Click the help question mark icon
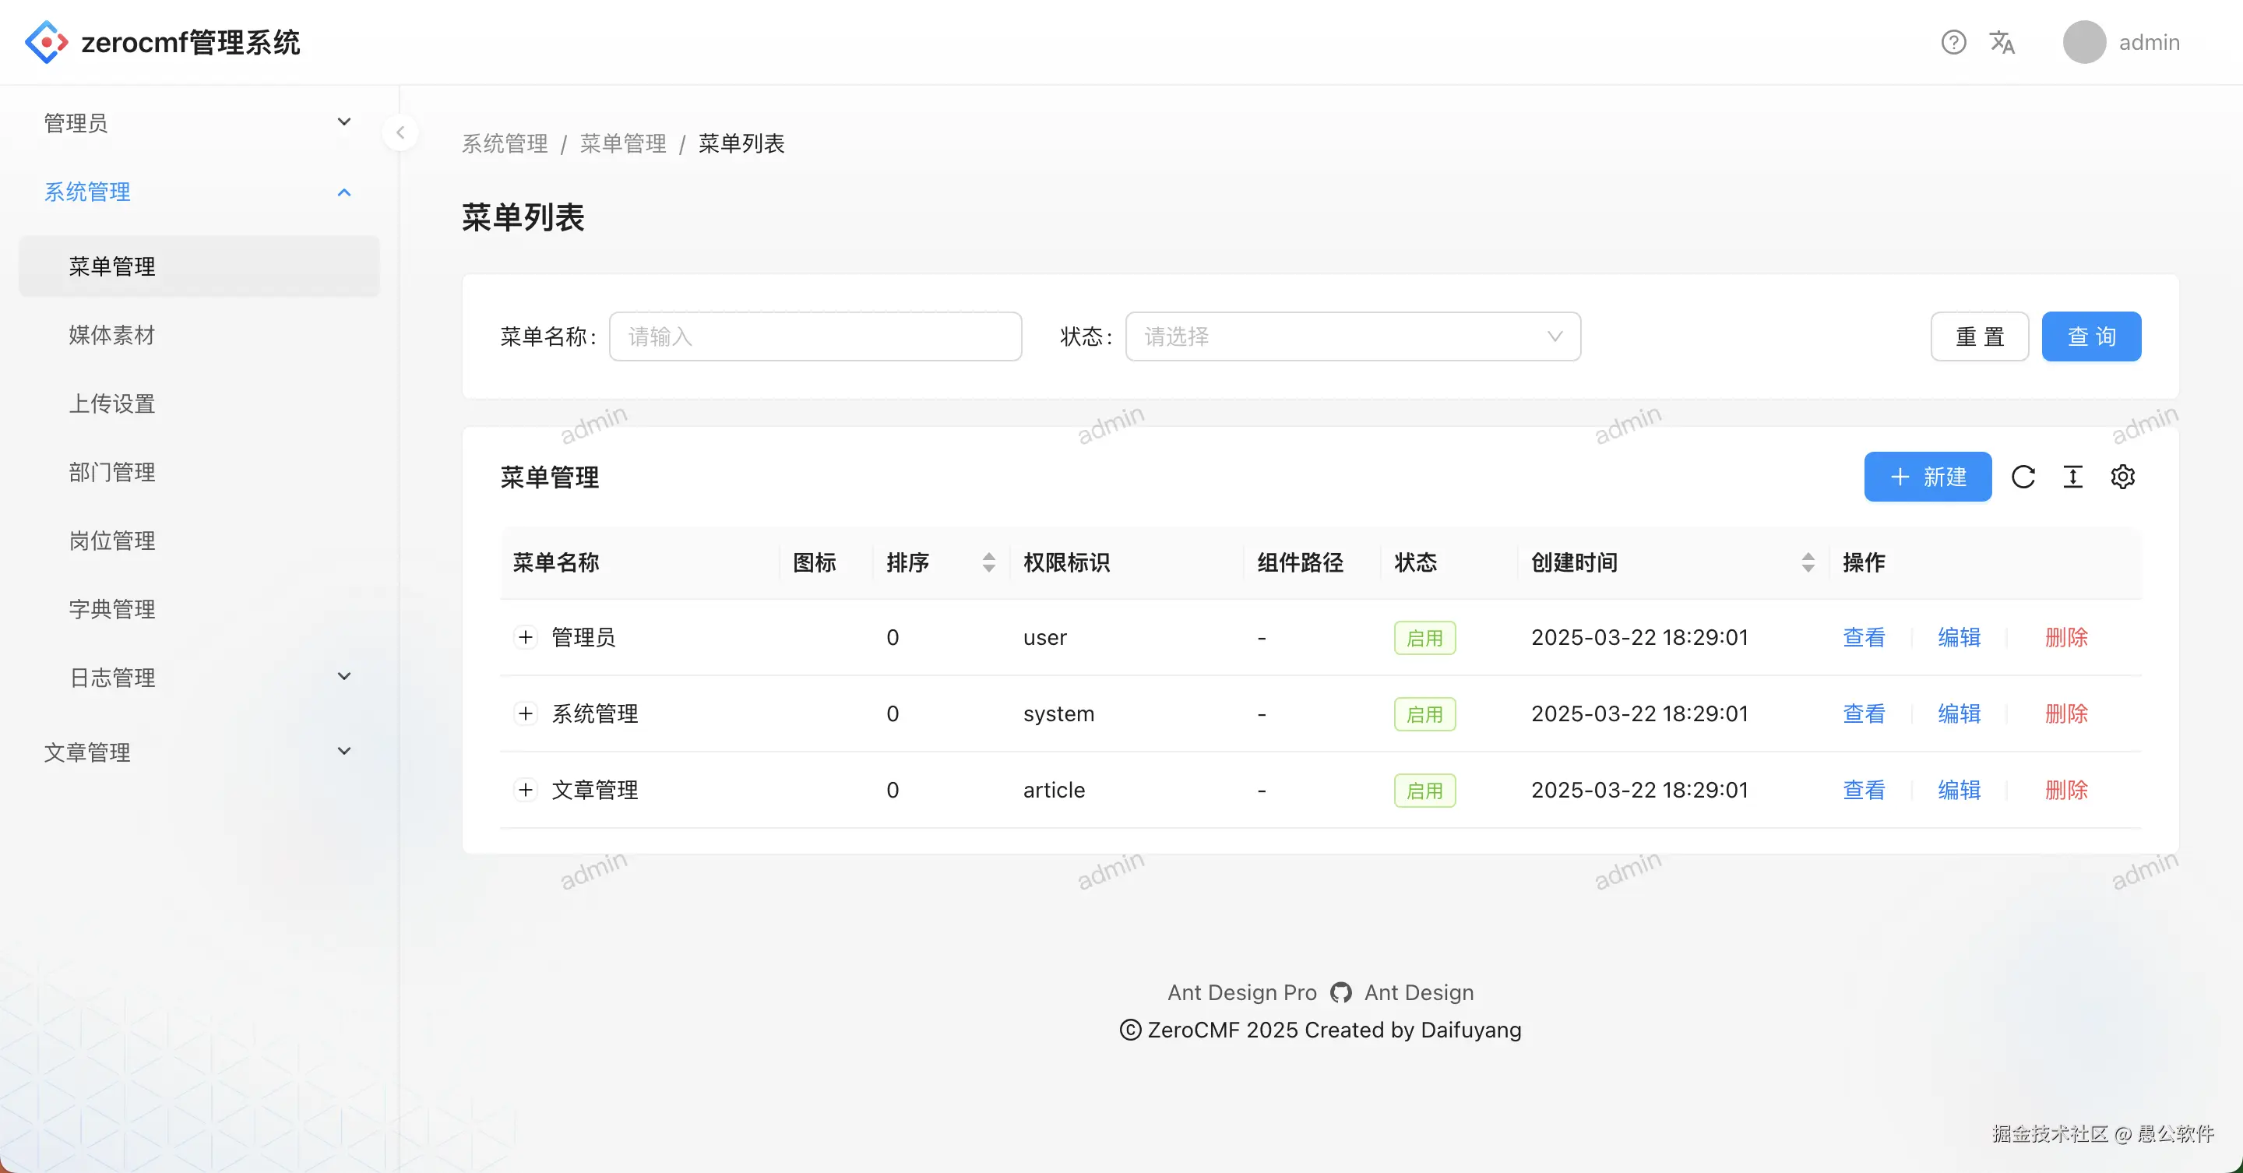Viewport: 2243px width, 1173px height. [1953, 42]
